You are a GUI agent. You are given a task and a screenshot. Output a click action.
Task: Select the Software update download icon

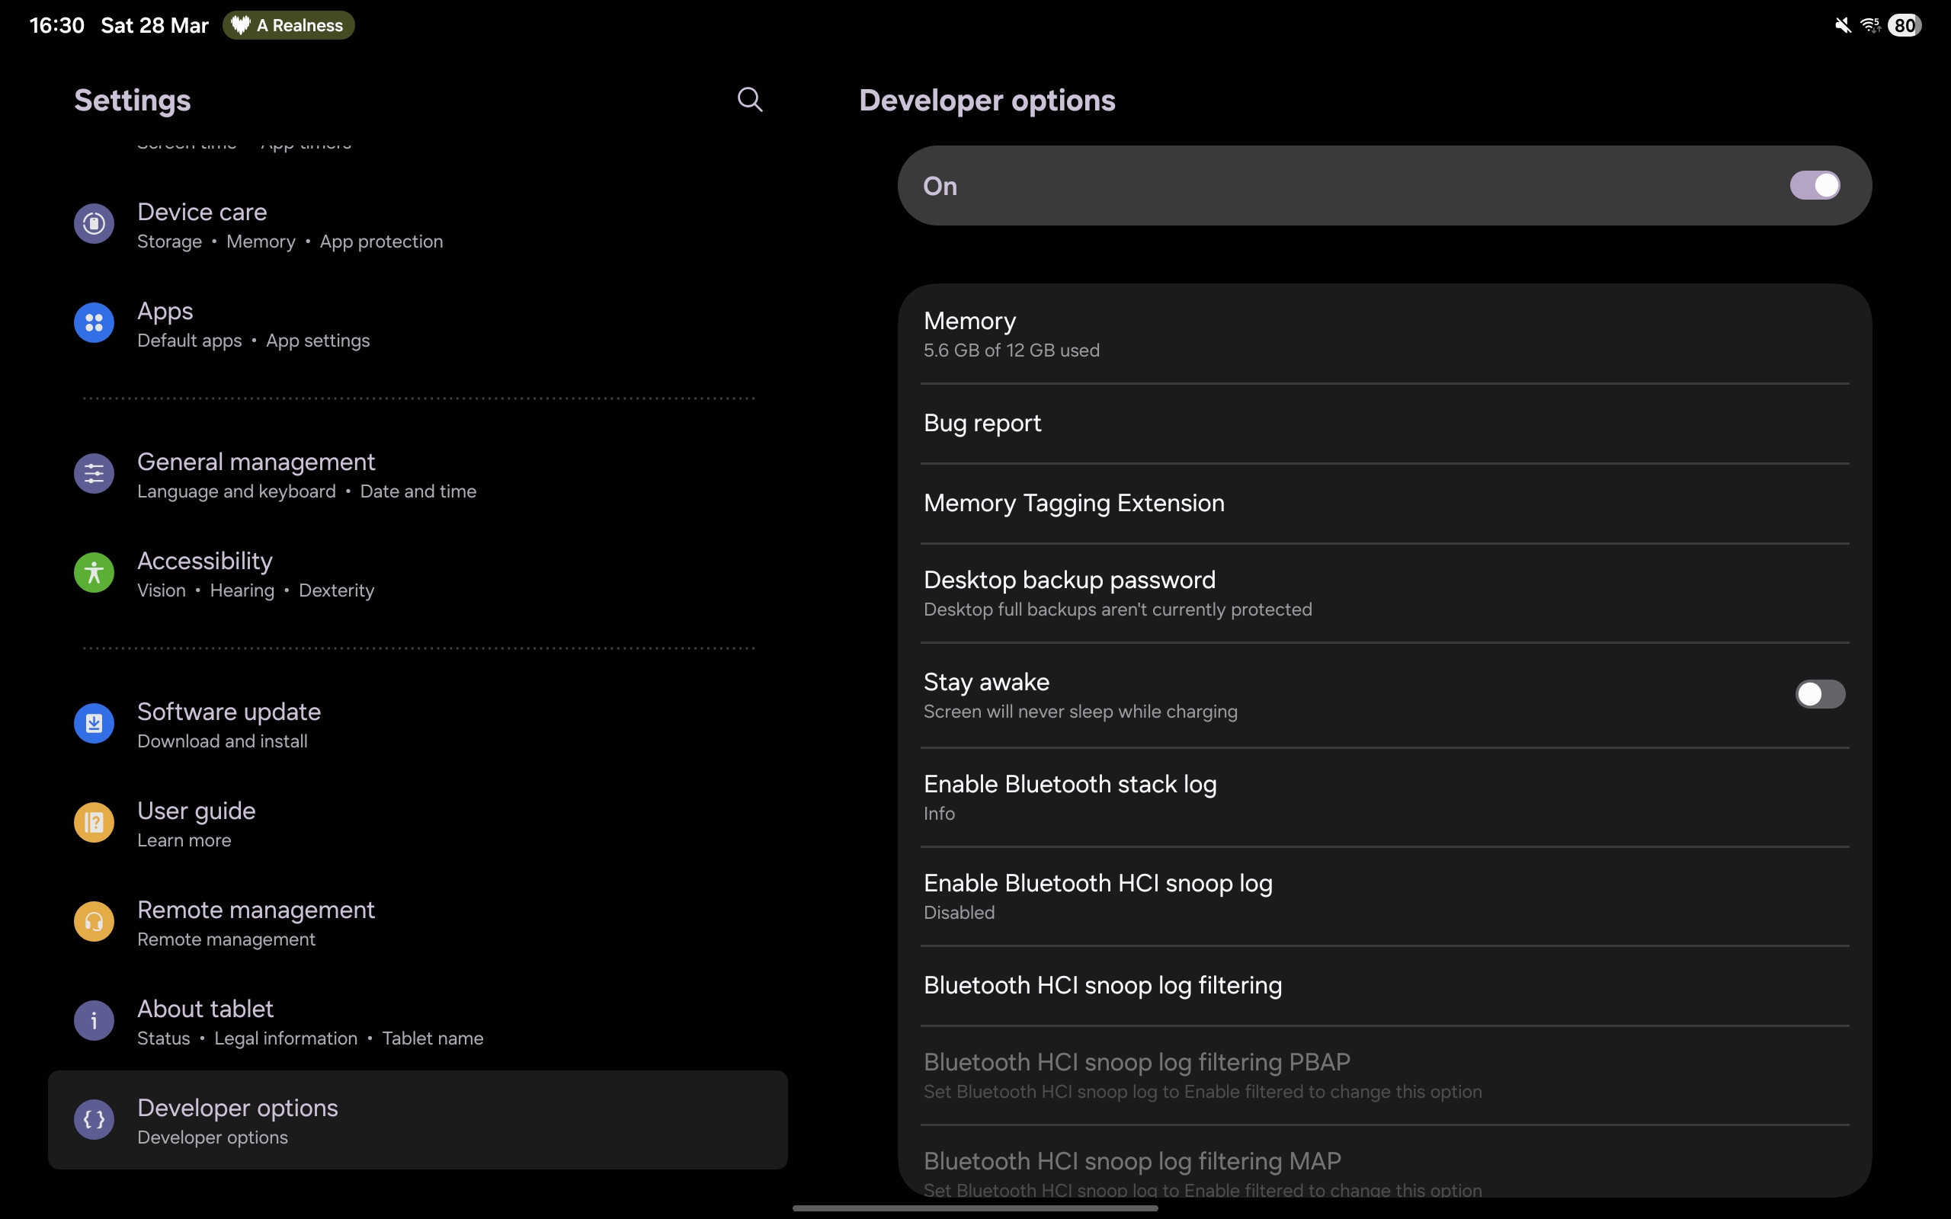(x=94, y=723)
